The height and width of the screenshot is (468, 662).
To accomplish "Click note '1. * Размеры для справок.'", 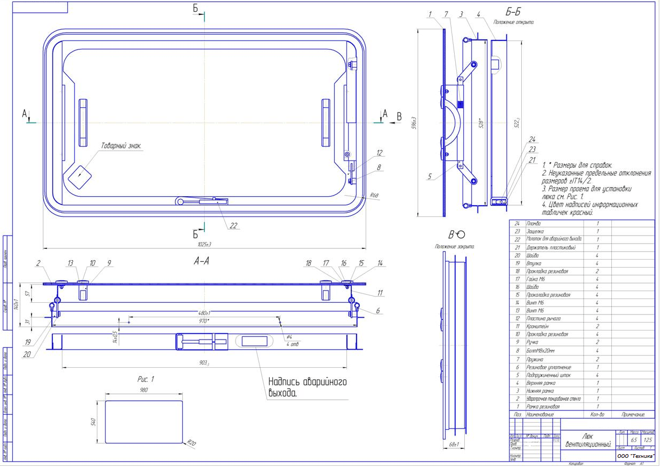I will [577, 165].
